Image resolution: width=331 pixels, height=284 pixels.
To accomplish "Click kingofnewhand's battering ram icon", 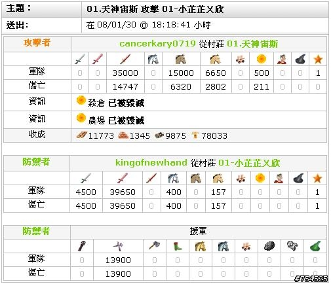I will tap(241, 178).
